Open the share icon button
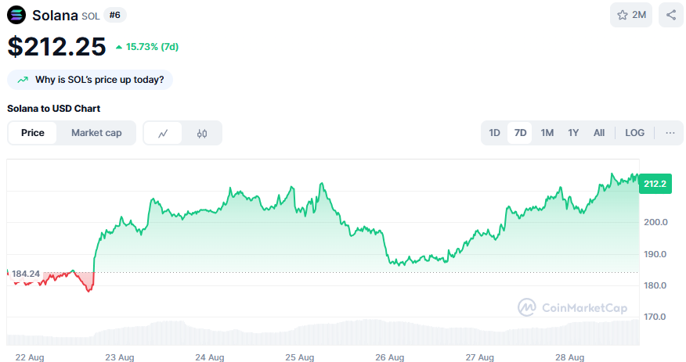 671,15
